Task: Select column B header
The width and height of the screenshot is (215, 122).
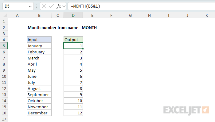Action: tap(39, 15)
